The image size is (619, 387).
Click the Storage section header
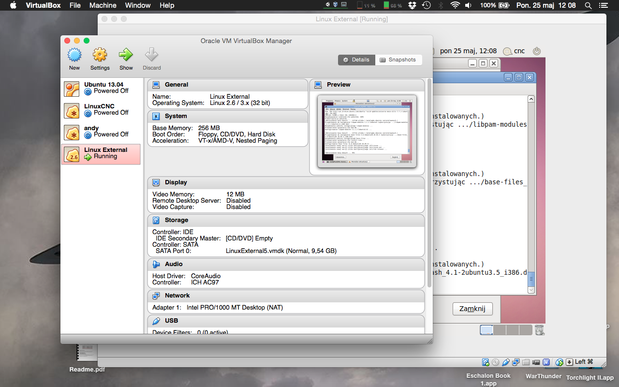coord(177,220)
